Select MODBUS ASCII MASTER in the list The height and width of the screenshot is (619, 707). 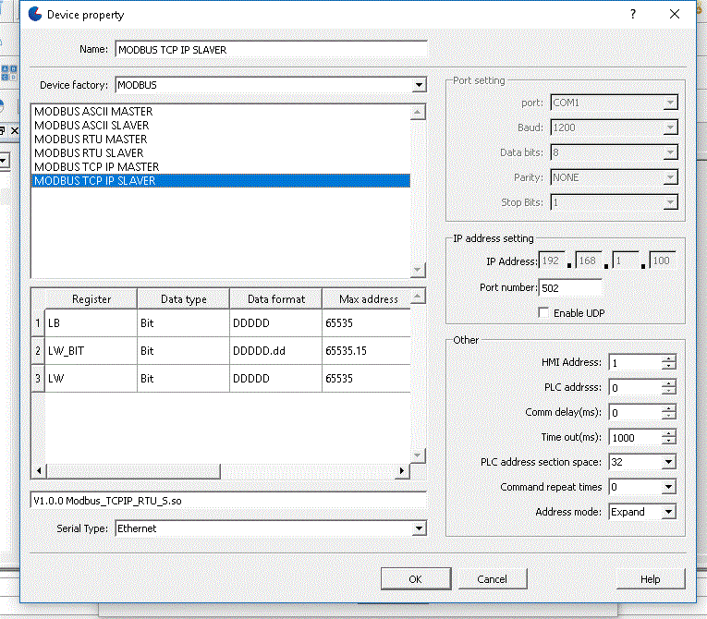pyautogui.click(x=221, y=112)
